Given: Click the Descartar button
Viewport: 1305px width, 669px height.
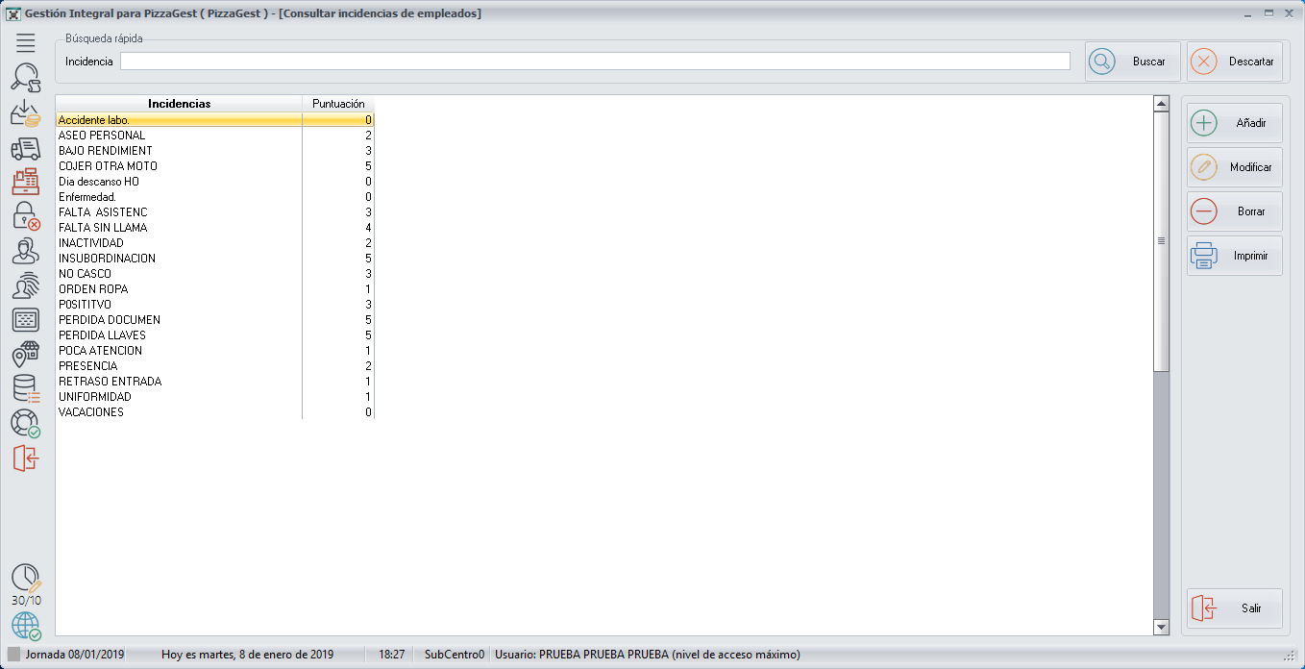Looking at the screenshot, I should click(1235, 62).
